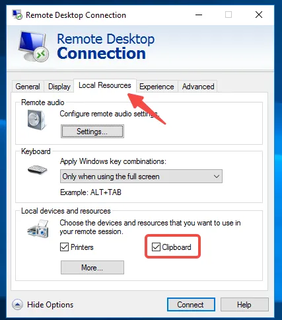
Task: Go to the Advanced tab
Action: point(198,87)
